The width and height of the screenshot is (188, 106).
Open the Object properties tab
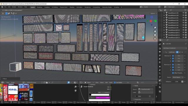point(160,67)
